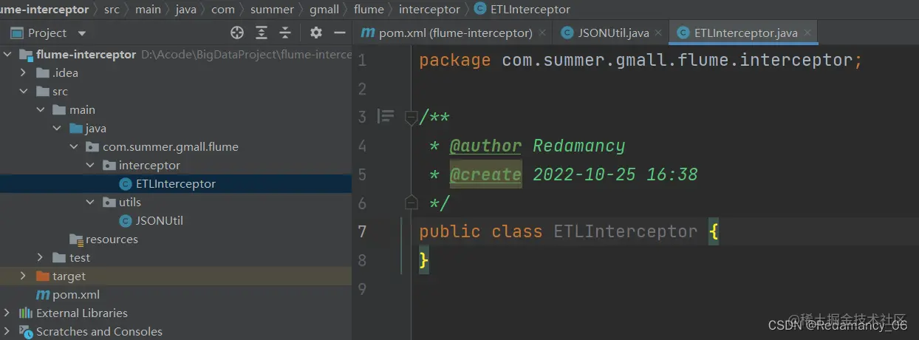Select the test folder row

click(176, 257)
